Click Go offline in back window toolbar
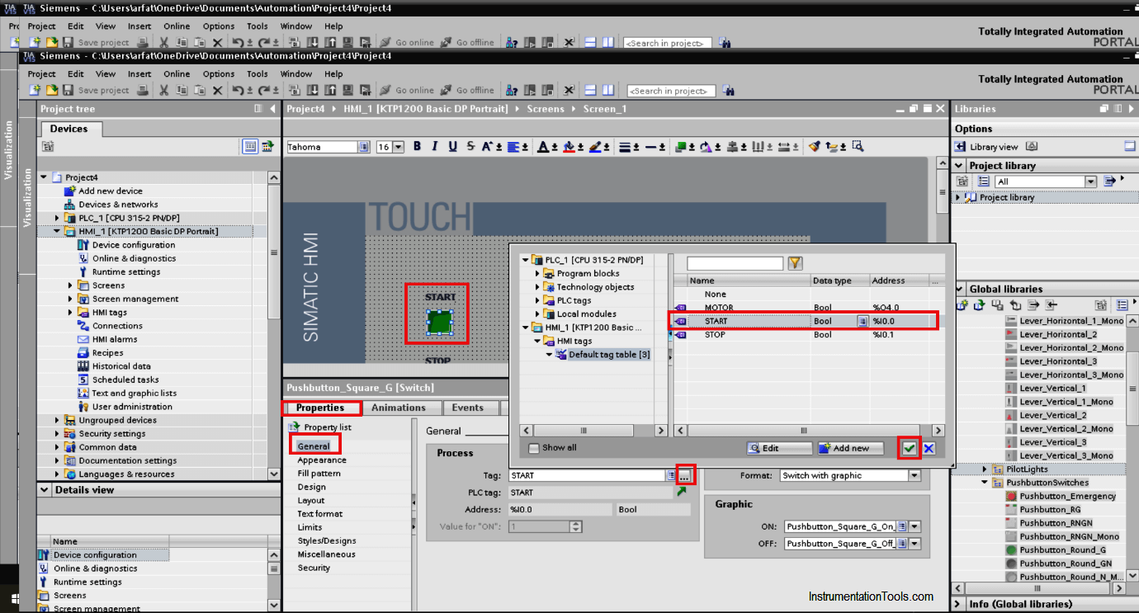 [468, 42]
